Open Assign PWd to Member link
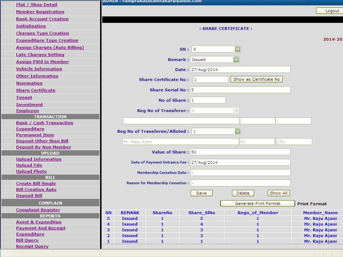 [43, 62]
